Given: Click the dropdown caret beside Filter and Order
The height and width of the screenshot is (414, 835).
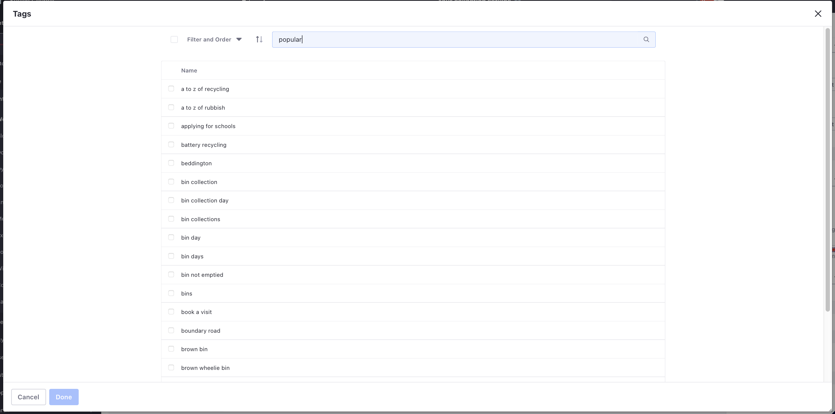Looking at the screenshot, I should click(239, 40).
